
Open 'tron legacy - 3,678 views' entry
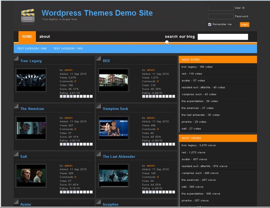(199, 145)
